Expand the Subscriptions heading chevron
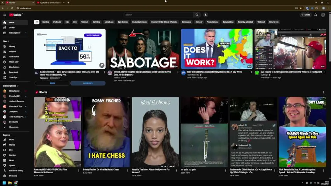Screen dimensions: 331x186 18,86
